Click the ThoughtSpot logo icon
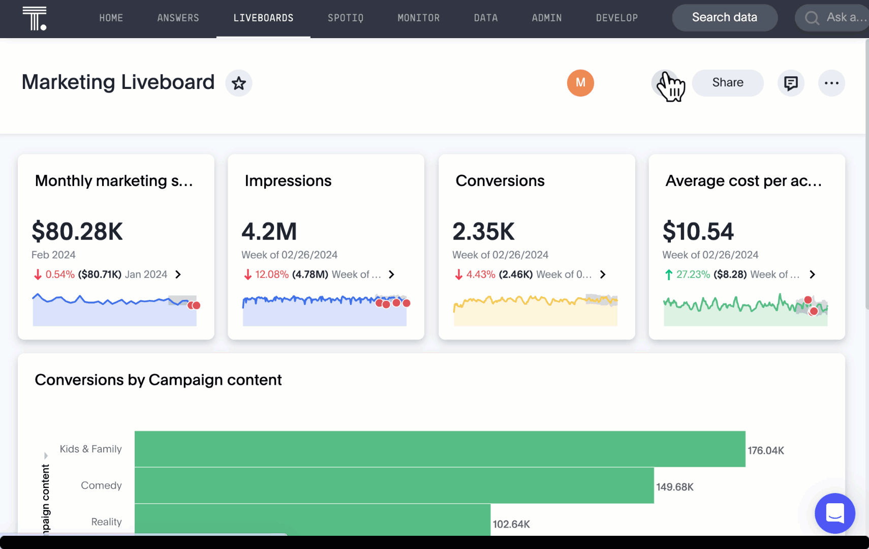Screen dimensions: 869x549 [35, 19]
